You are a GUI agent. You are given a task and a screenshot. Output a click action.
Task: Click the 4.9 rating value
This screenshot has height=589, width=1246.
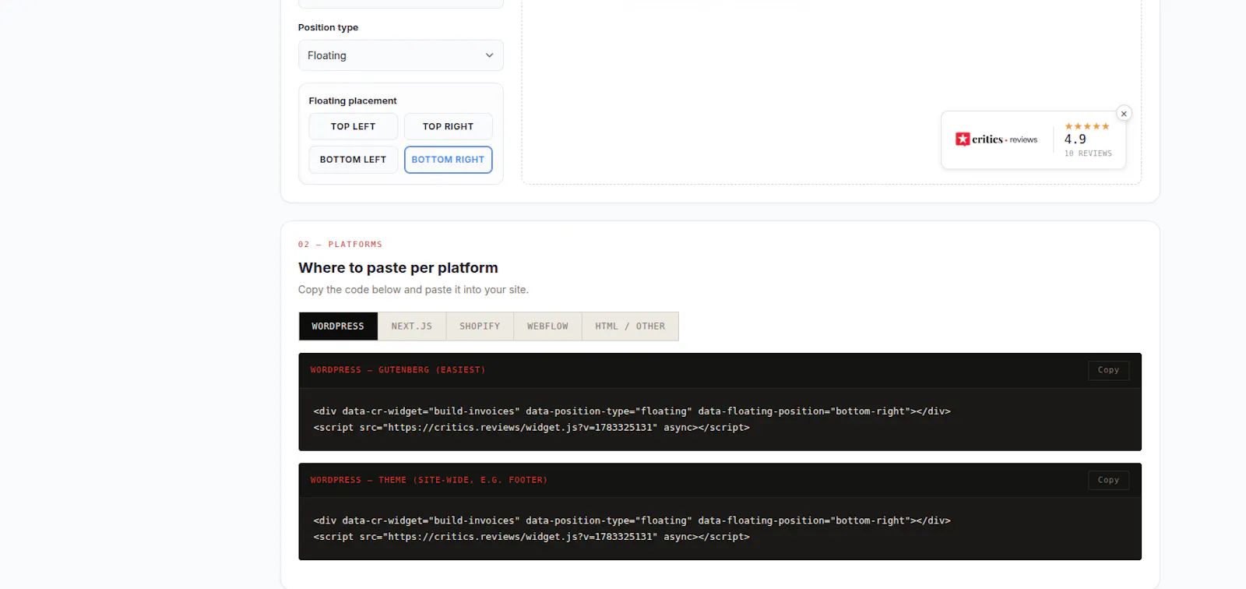[1075, 139]
